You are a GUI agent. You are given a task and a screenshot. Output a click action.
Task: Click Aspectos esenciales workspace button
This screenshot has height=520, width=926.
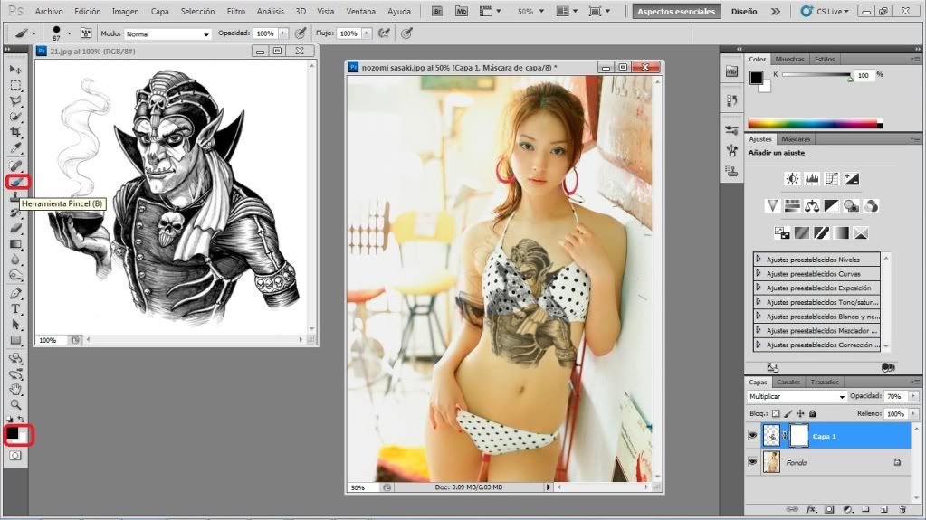pos(676,11)
